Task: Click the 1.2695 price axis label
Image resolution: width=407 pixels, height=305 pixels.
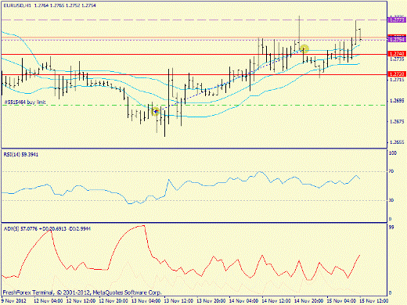Action: coord(397,101)
